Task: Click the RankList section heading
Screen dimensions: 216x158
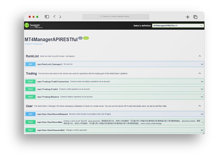Action: pyautogui.click(x=32, y=56)
